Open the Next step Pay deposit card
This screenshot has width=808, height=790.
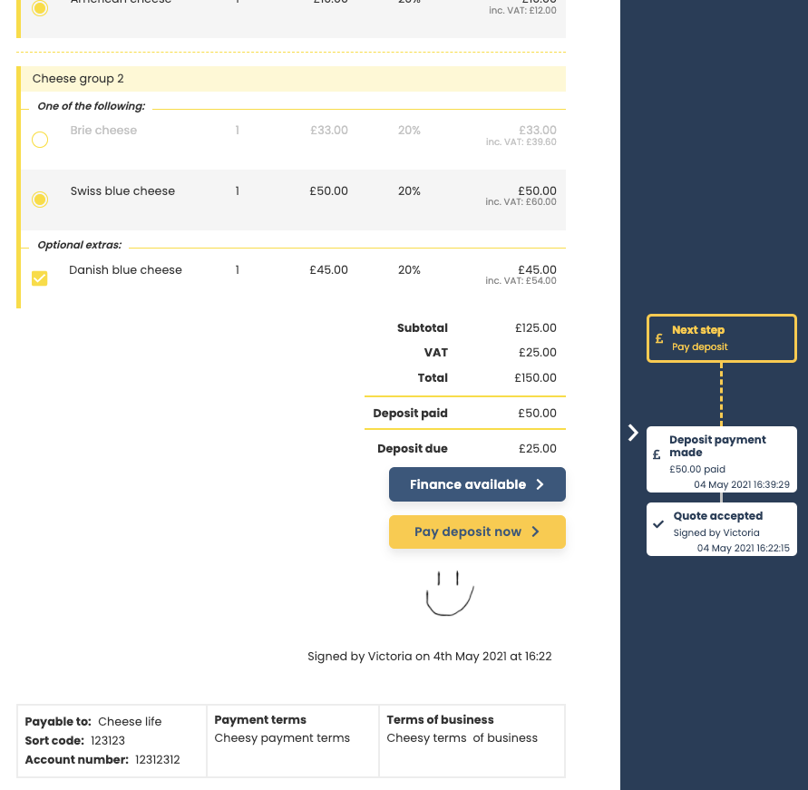point(721,338)
